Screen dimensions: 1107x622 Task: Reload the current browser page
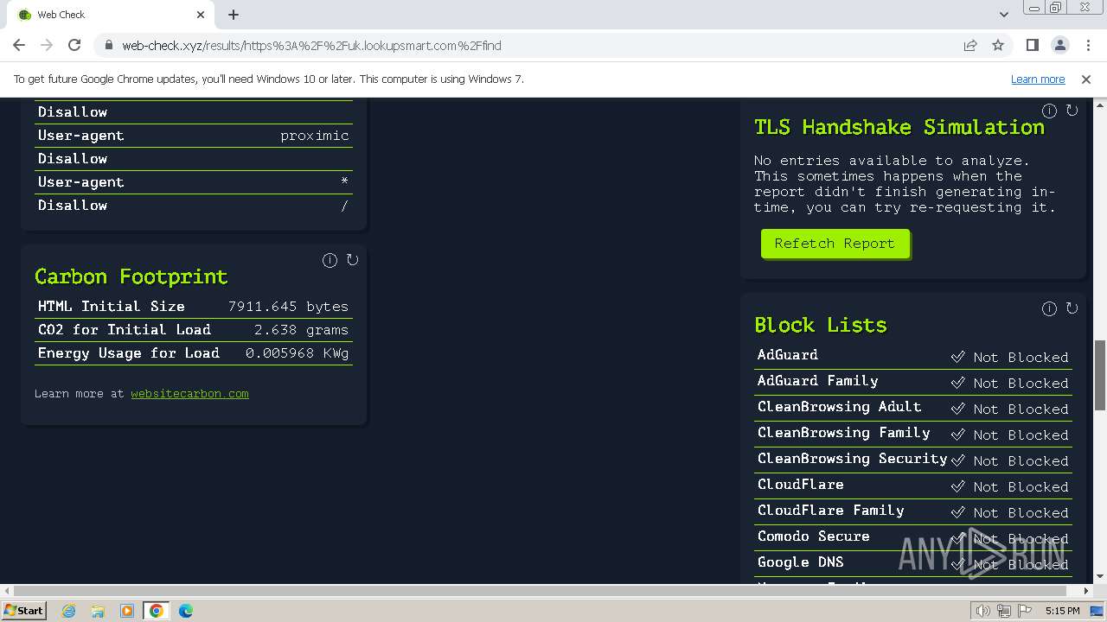coord(74,45)
